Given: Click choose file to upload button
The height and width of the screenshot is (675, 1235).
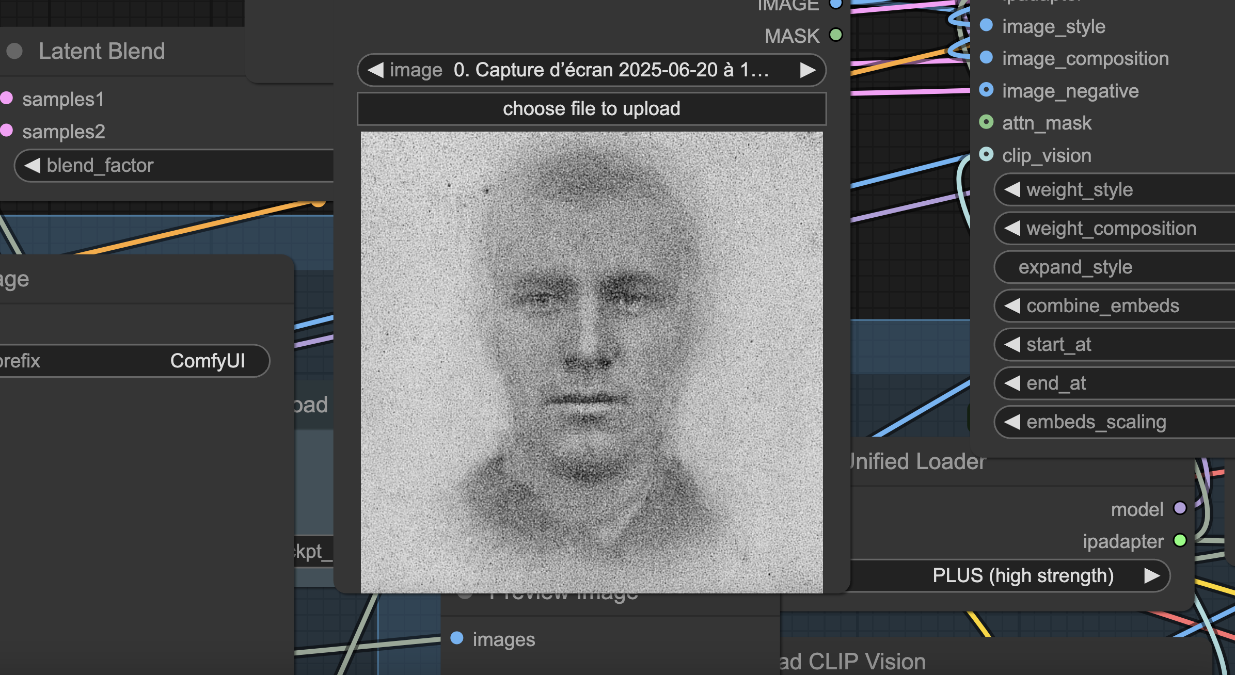Looking at the screenshot, I should click(x=591, y=109).
